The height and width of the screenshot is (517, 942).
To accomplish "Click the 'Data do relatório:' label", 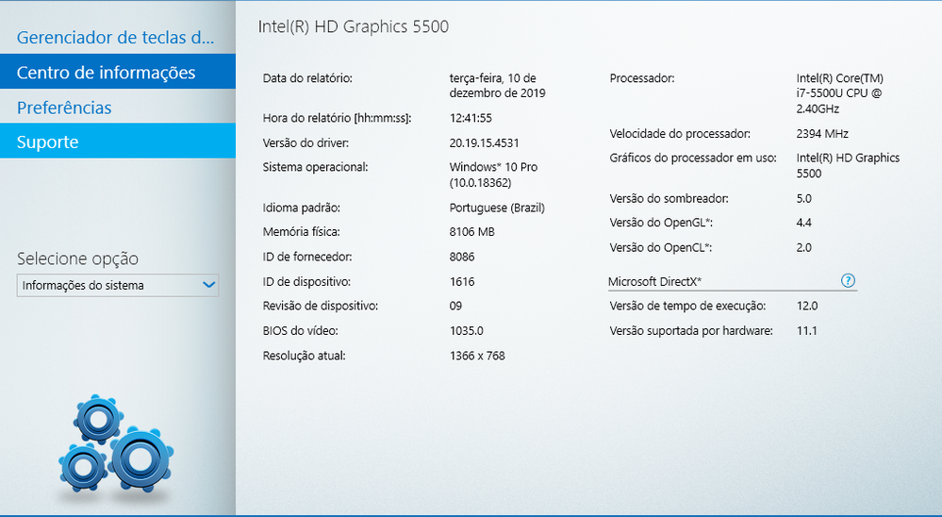I will pyautogui.click(x=307, y=78).
